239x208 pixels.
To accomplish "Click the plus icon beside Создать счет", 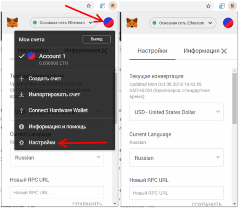I will tap(22, 79).
